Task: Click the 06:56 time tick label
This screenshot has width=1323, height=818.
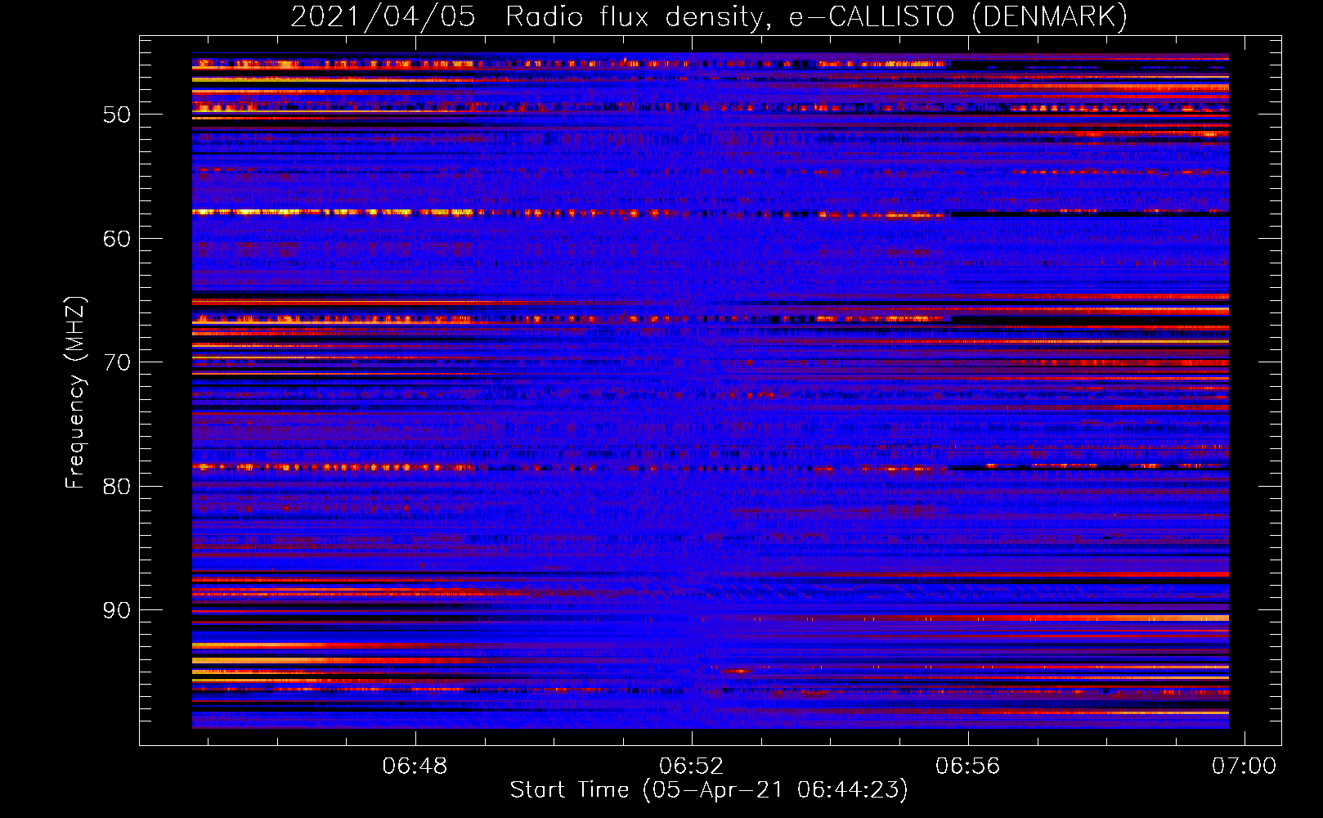Action: pyautogui.click(x=968, y=766)
